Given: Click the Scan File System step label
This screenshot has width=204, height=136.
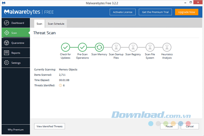Looking at the screenshot, I should [x=150, y=56].
